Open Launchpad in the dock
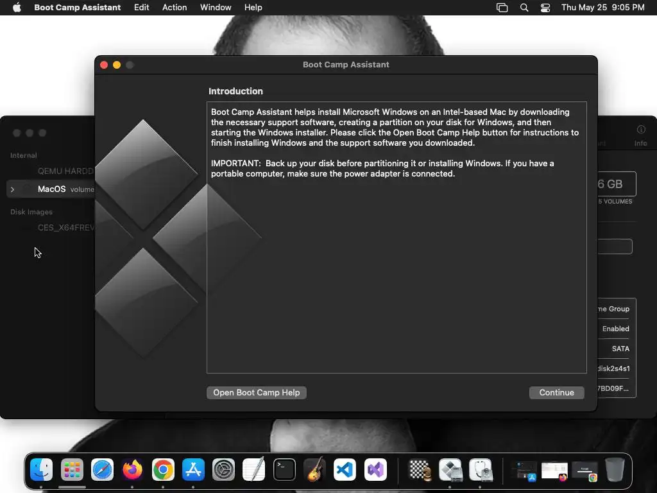The image size is (657, 493). point(72,469)
